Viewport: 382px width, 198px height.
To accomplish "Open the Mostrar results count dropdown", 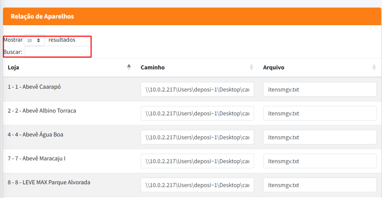I will (x=34, y=40).
